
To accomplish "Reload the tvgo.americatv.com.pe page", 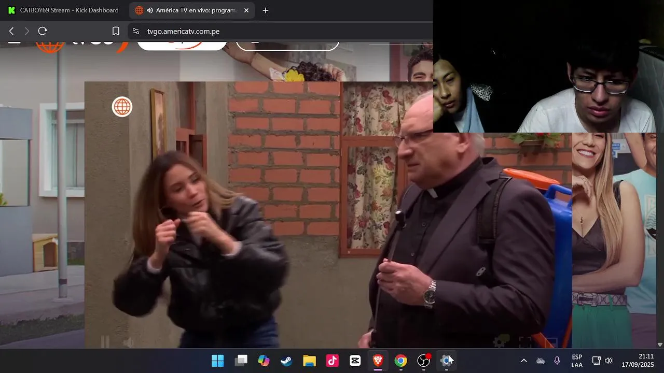I will tap(43, 31).
